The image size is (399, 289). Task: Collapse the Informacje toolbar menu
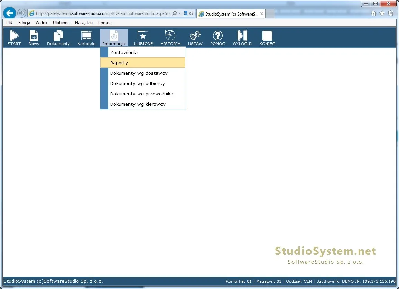(x=114, y=38)
